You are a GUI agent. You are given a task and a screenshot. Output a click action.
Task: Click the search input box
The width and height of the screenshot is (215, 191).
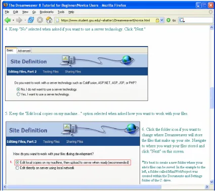click(x=199, y=20)
